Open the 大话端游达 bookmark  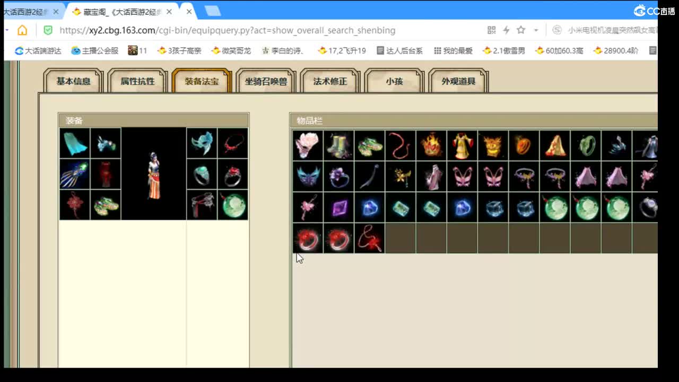[38, 51]
